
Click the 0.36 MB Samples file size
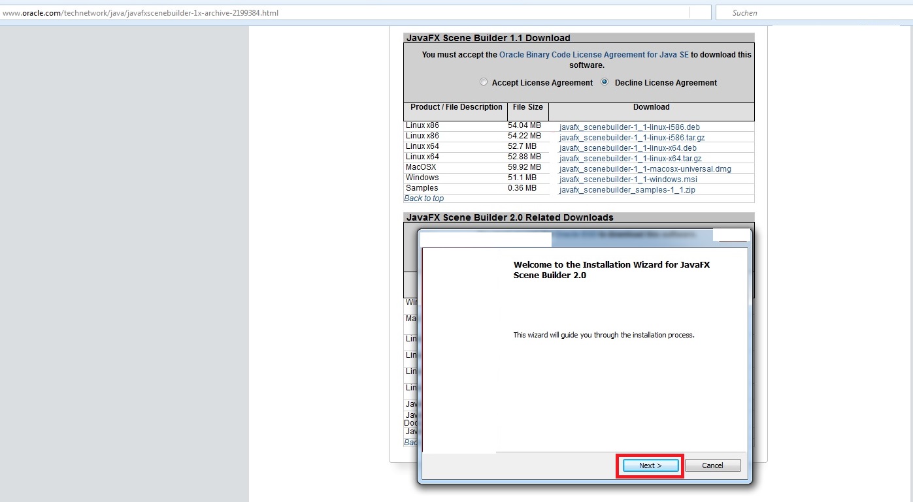point(522,188)
